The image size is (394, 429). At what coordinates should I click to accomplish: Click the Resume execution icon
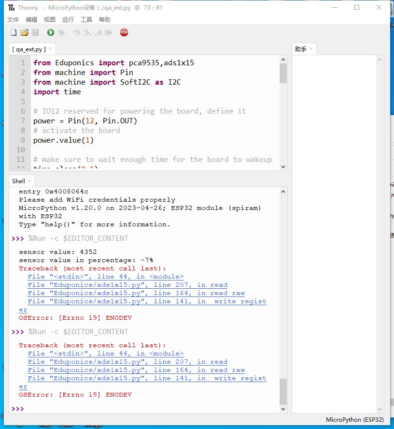tap(109, 32)
